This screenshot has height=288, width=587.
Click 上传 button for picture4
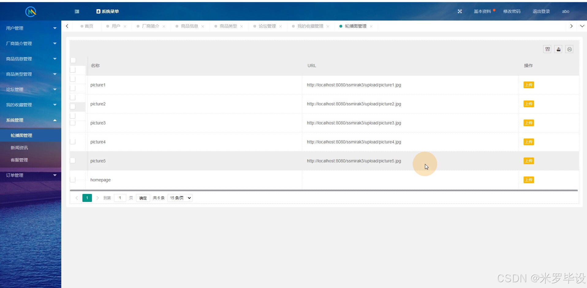pos(529,142)
